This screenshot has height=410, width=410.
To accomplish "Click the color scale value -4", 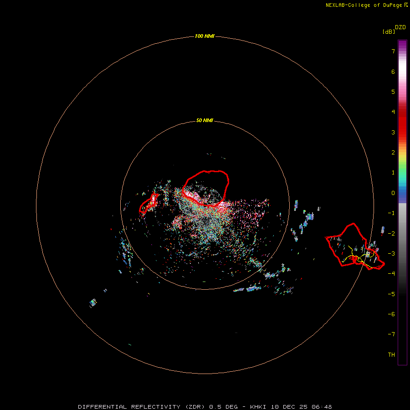I will pos(391,273).
